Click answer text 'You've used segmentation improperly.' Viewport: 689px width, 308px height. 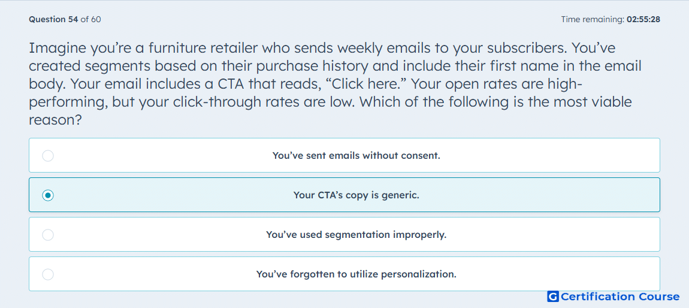click(x=356, y=235)
